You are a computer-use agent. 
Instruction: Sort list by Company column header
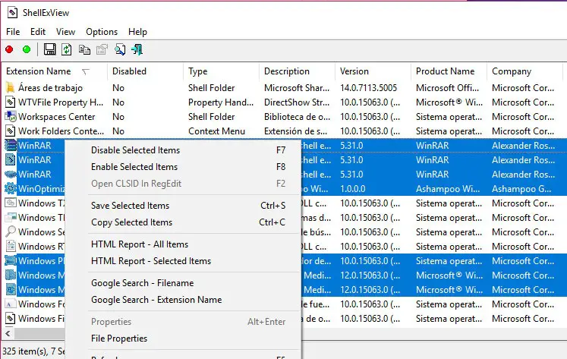click(512, 71)
